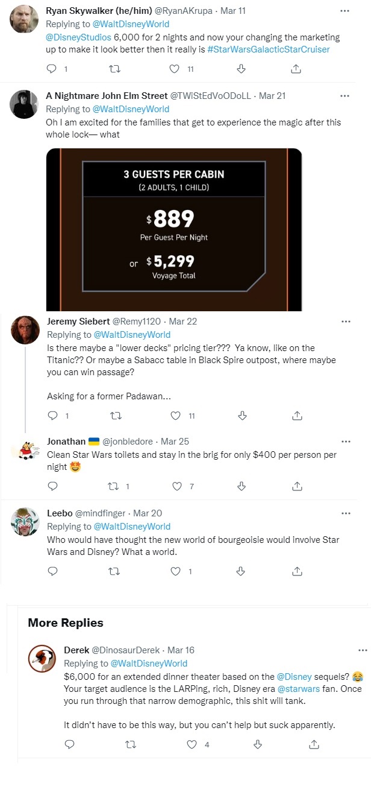
Task: Open A Nightmare John Elm Street profile name
Action: point(107,96)
